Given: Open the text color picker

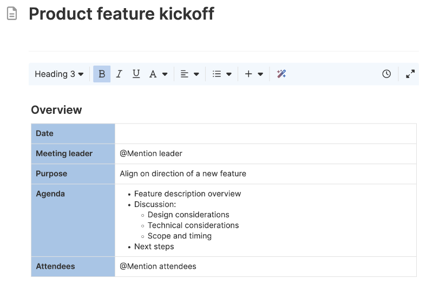Looking at the screenshot, I should click(x=158, y=74).
